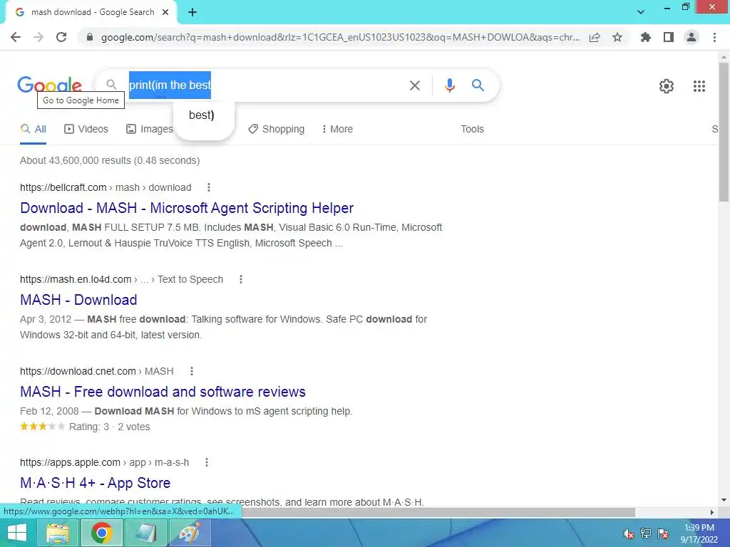The width and height of the screenshot is (730, 547).
Task: Close the mash download tab
Action: 165,13
